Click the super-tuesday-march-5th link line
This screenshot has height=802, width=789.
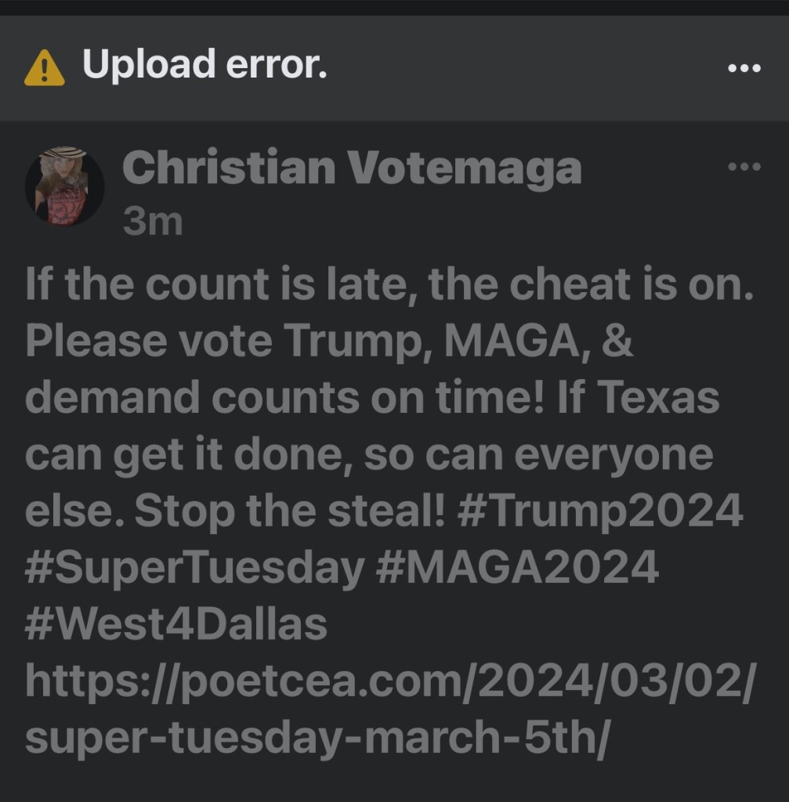316,739
